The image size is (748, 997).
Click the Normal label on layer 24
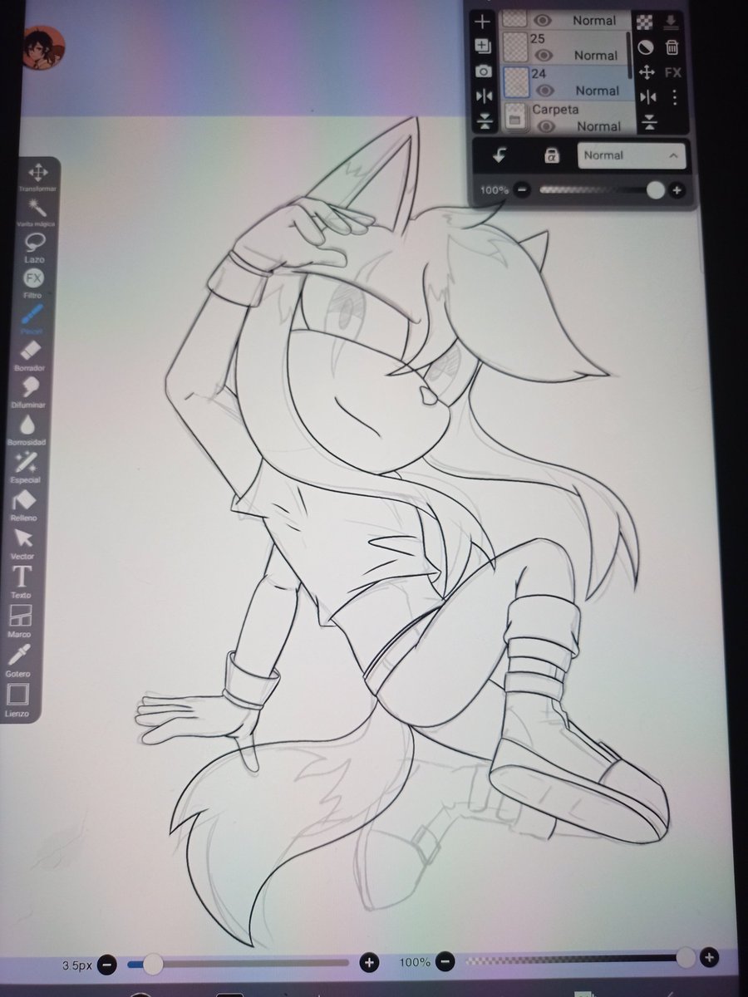tap(597, 91)
